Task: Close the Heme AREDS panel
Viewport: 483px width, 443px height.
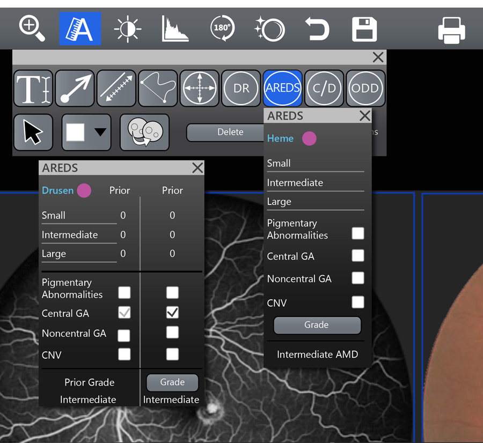Action: pyautogui.click(x=365, y=116)
